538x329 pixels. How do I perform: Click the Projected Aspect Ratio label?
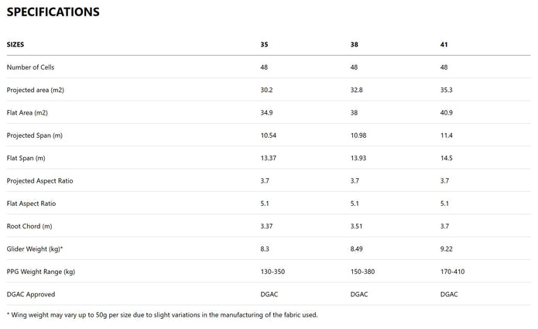tap(39, 180)
